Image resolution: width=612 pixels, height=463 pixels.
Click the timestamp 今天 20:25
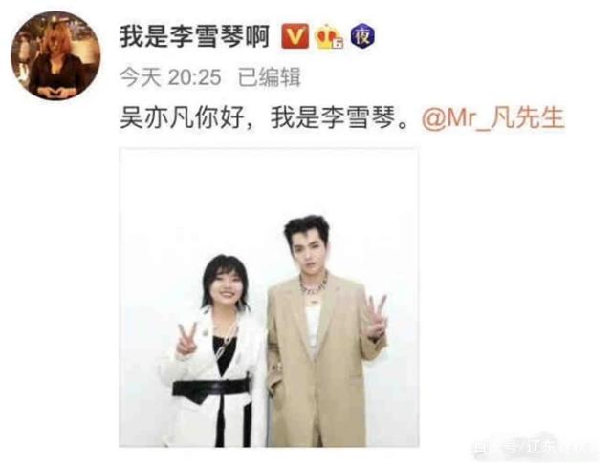(170, 77)
